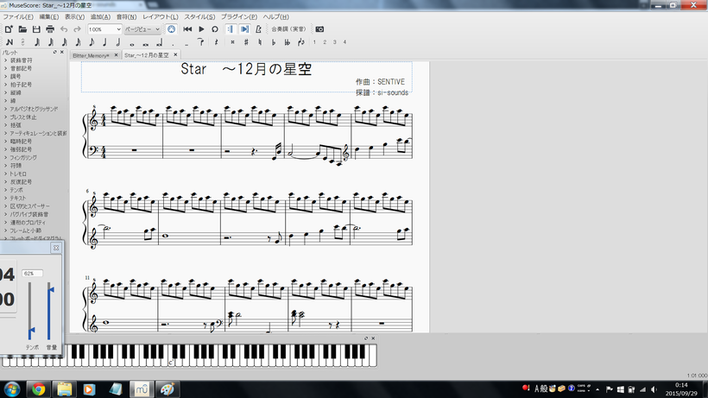This screenshot has height=398, width=708.
Task: Apply natural accidental
Action: coord(260,42)
